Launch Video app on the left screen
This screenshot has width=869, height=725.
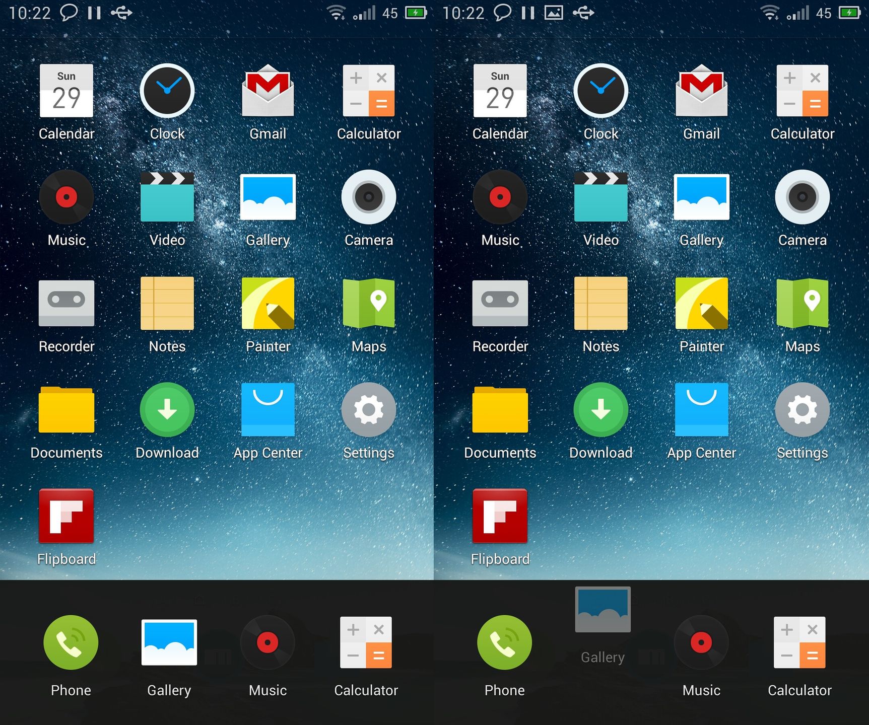167,197
